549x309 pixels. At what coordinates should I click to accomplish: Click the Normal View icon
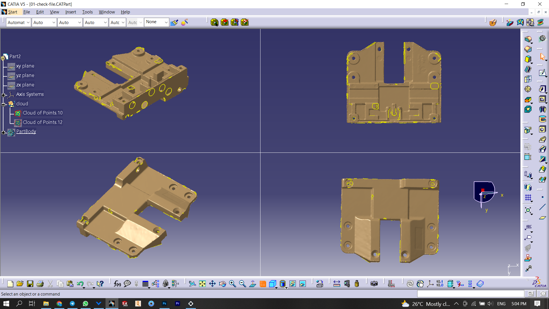tap(252, 284)
